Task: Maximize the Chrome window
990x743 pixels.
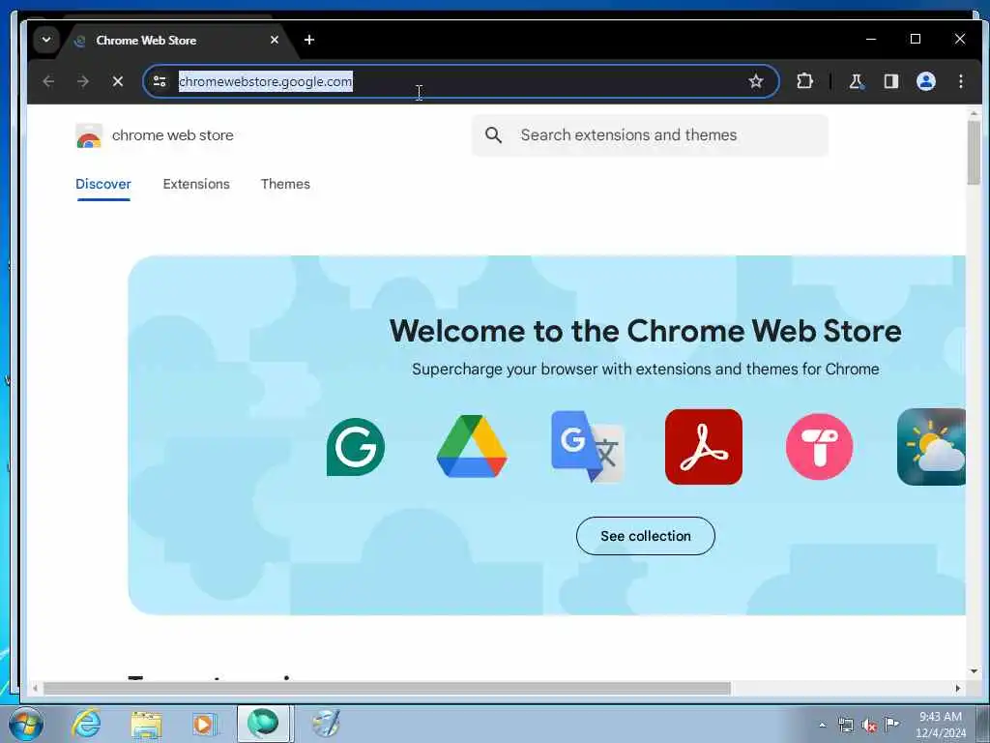Action: coord(916,39)
